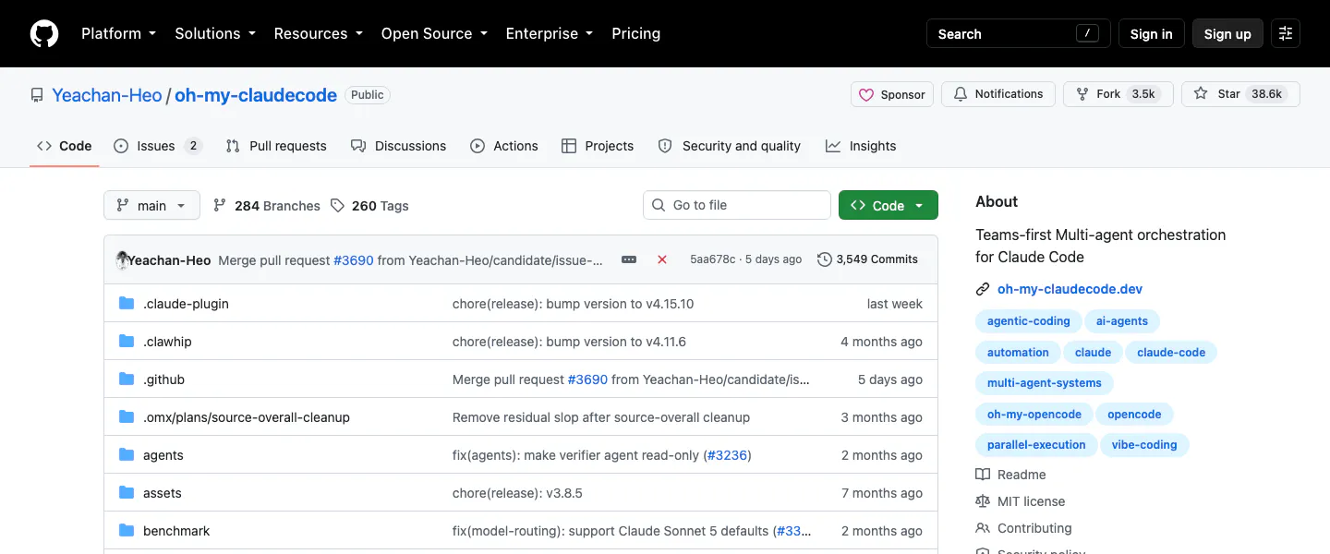Click the oh-my-claudecode repository name link
Viewport: 1330px width, 554px height.
[256, 95]
